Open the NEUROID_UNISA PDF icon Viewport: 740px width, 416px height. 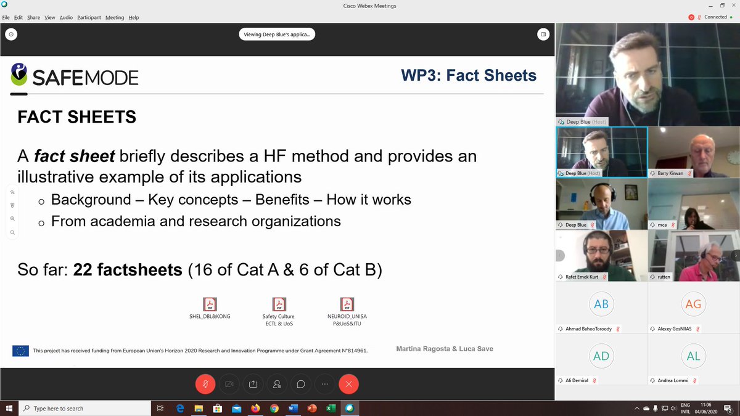click(347, 304)
